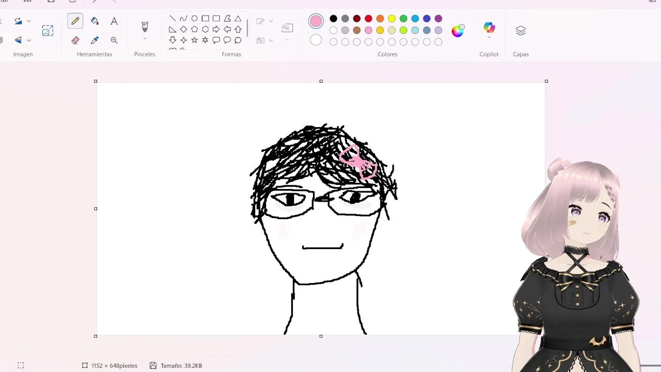This screenshot has width=661, height=372.
Task: Click the stroke size icon
Action: 287,28
